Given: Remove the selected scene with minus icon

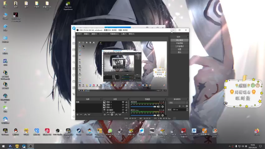Looking at the screenshot, I should coord(81,115).
